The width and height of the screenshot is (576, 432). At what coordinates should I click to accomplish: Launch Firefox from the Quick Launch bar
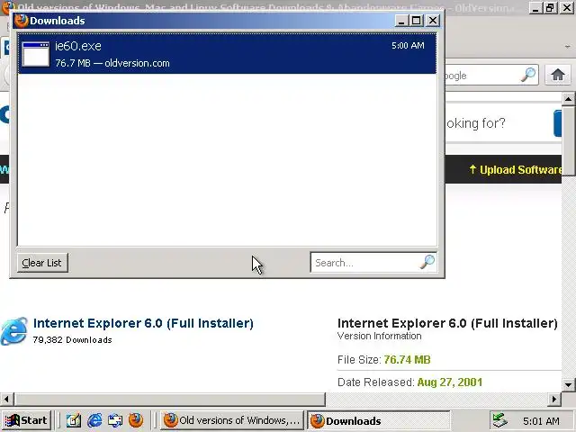[136, 420]
